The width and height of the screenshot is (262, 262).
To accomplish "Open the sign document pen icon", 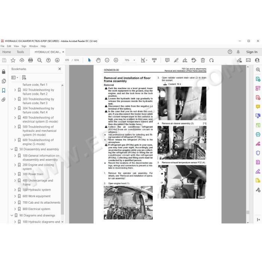I will [x=185, y=60].
